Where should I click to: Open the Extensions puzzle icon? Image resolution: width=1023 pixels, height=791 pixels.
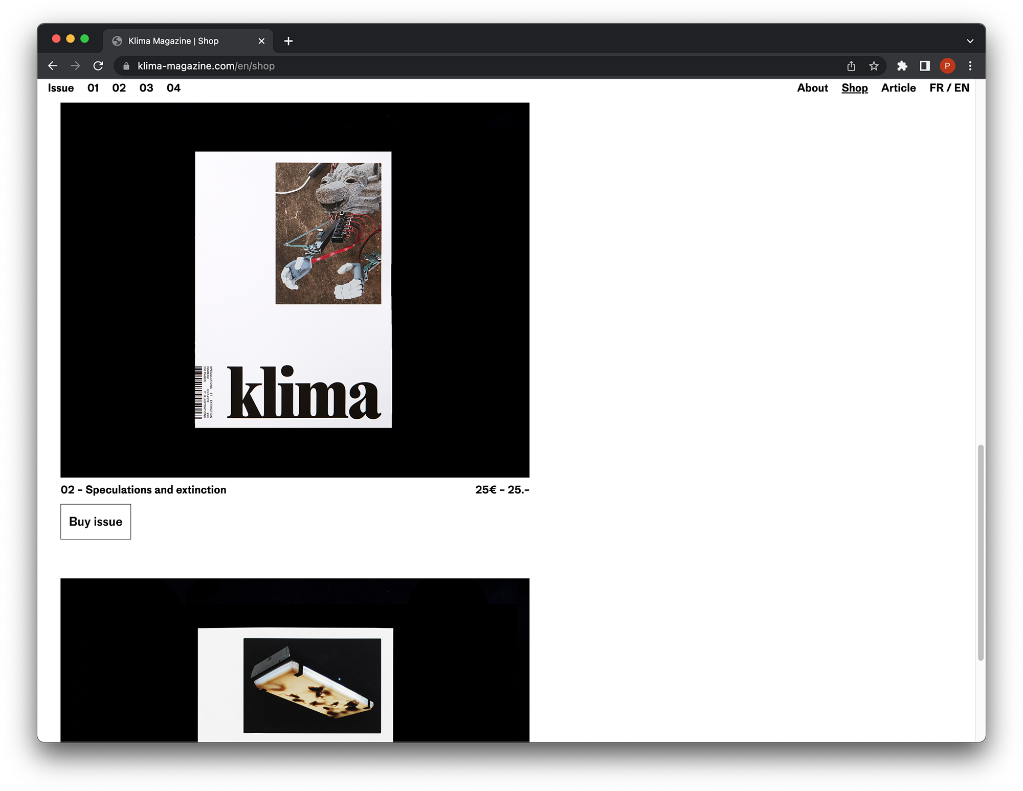[x=902, y=66]
